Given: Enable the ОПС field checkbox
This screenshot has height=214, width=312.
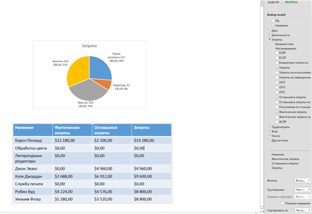Looking at the screenshot, I should click(277, 92).
